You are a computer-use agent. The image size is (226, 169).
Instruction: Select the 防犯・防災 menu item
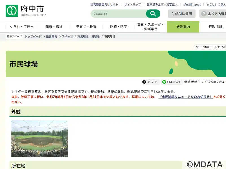(x=118, y=27)
